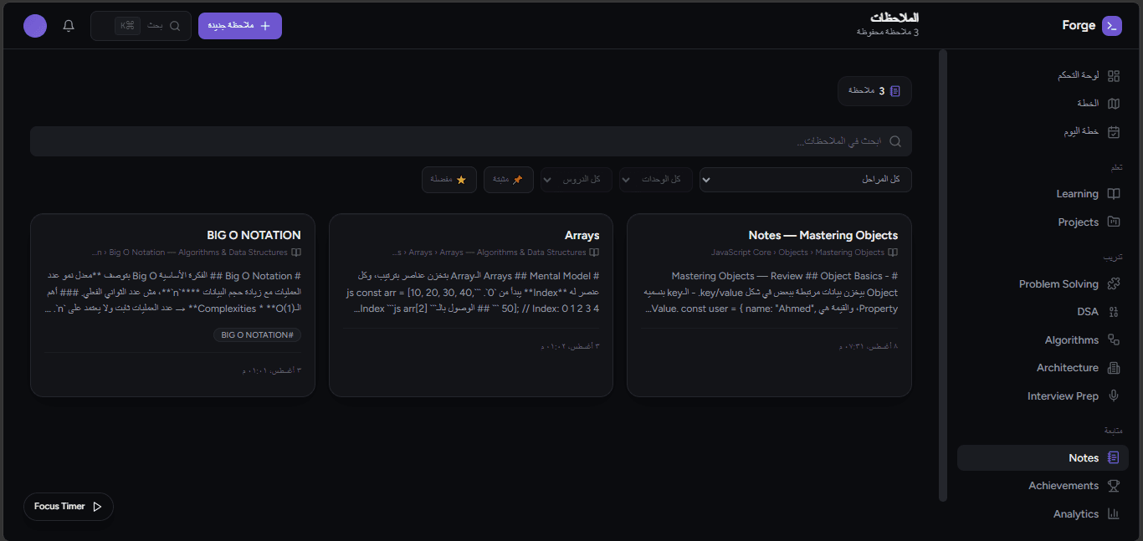
Task: Click the notes count badge icon
Action: 895,91
